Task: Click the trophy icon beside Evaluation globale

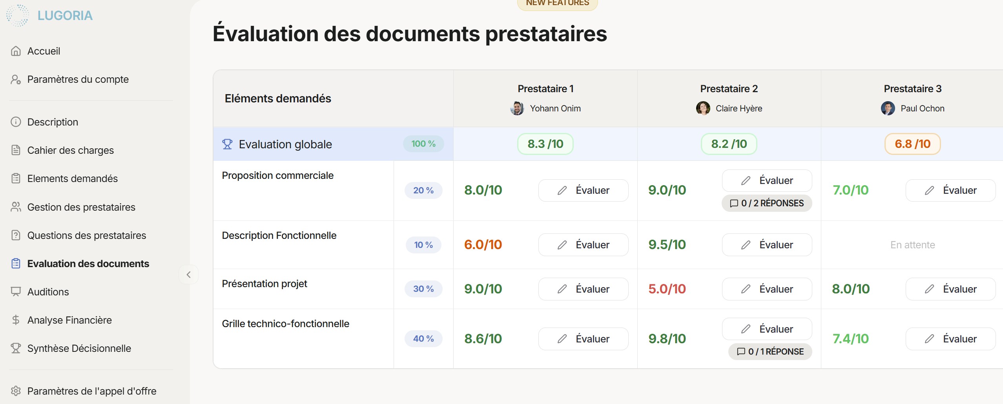Action: point(227,144)
